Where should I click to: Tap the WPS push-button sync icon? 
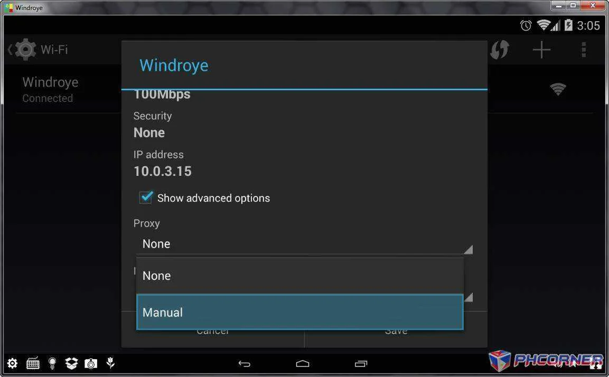tap(500, 50)
